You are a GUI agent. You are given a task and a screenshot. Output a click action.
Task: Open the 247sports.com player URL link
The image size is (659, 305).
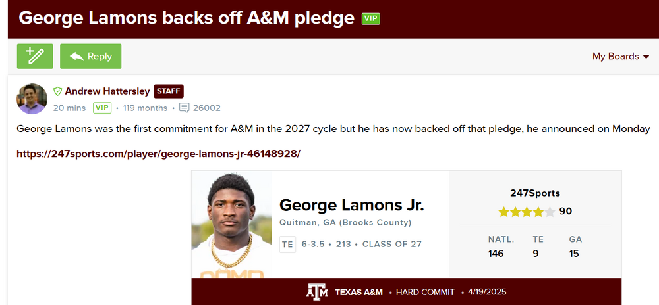click(158, 154)
